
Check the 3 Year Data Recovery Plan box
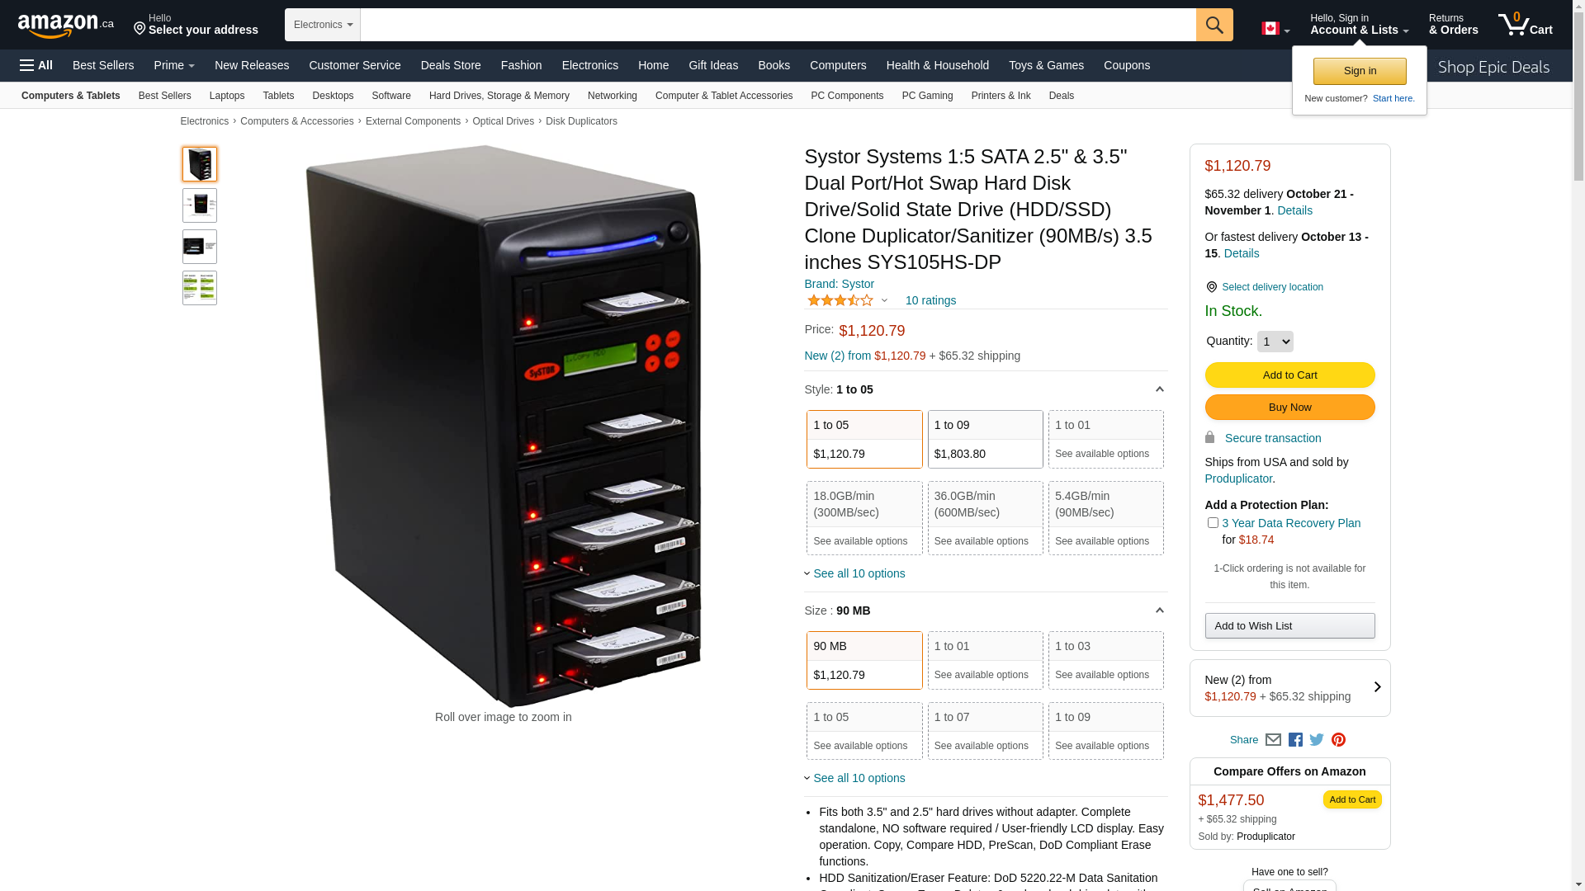1213,523
